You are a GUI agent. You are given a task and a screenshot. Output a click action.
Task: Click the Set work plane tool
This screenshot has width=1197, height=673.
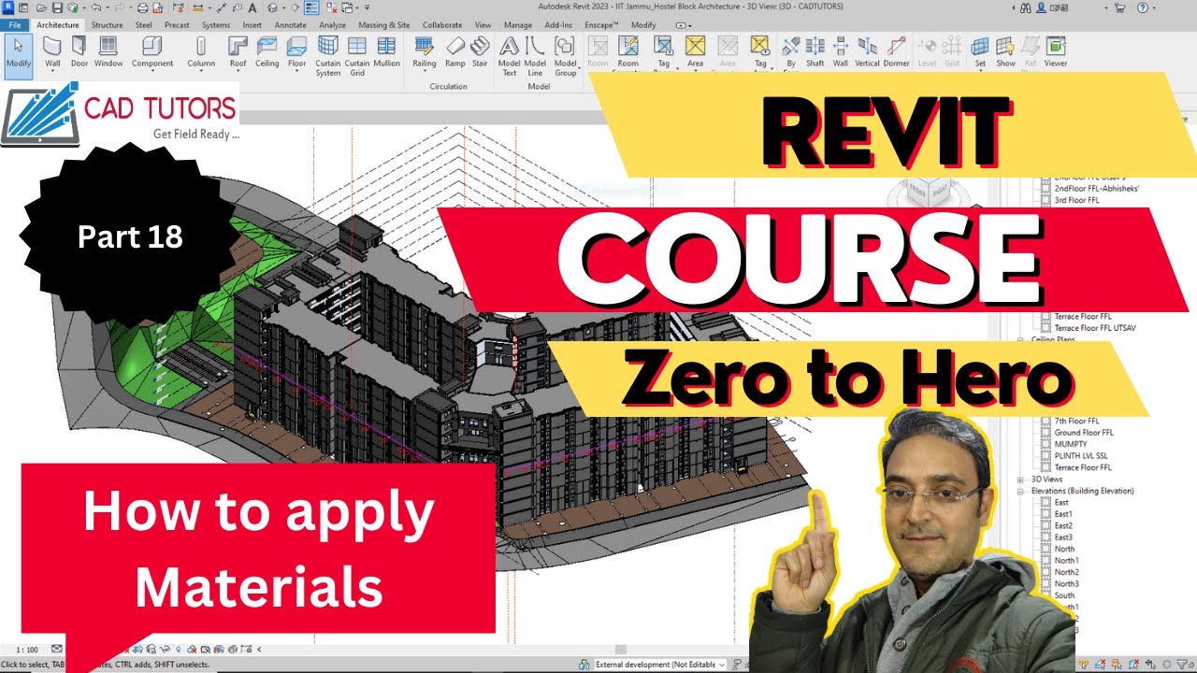tap(980, 52)
